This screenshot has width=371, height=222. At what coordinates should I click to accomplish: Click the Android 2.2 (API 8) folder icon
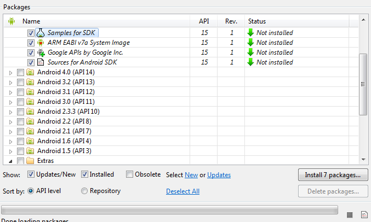point(30,121)
